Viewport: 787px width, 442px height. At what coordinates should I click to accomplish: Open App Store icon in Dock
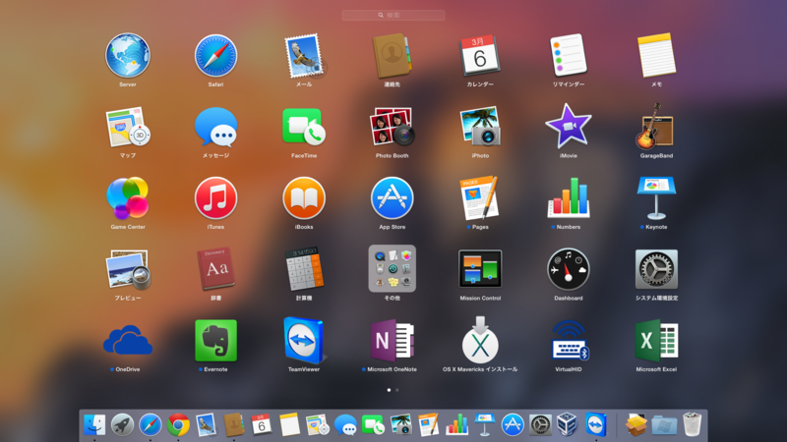tap(513, 425)
